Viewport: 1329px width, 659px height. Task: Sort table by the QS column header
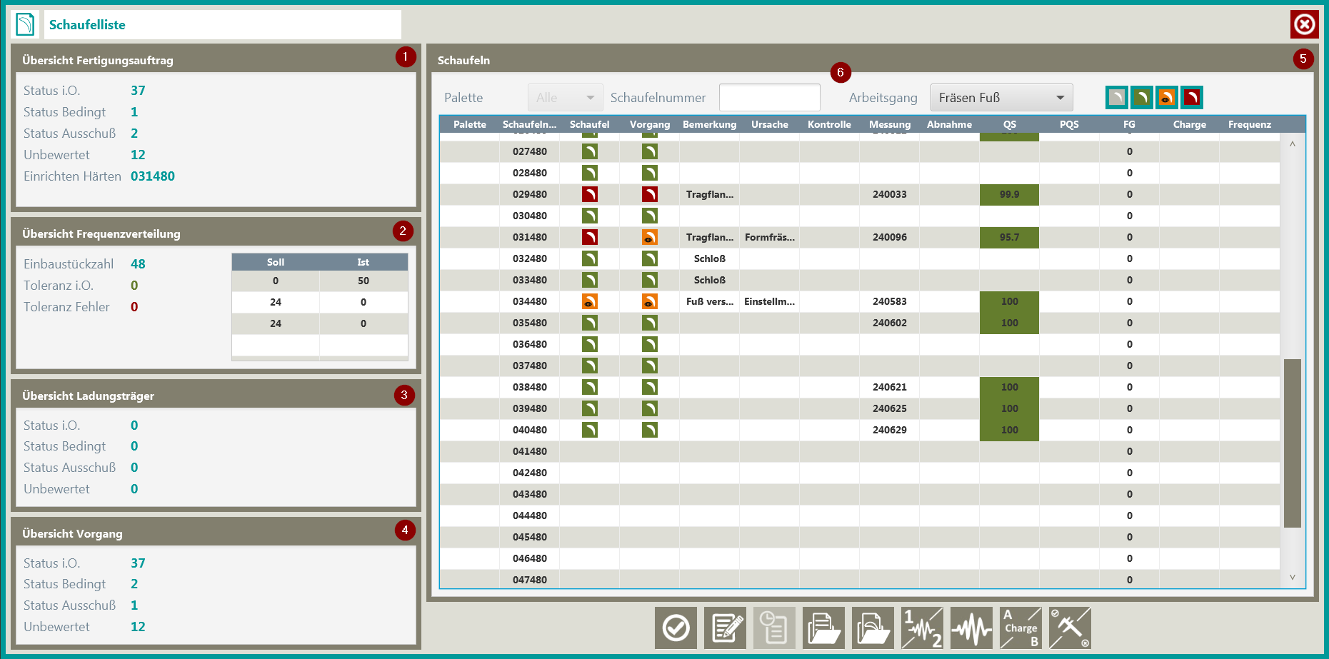point(1009,124)
